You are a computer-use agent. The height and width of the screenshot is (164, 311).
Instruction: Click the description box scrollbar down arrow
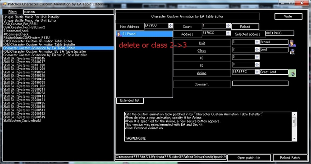pos(294,139)
